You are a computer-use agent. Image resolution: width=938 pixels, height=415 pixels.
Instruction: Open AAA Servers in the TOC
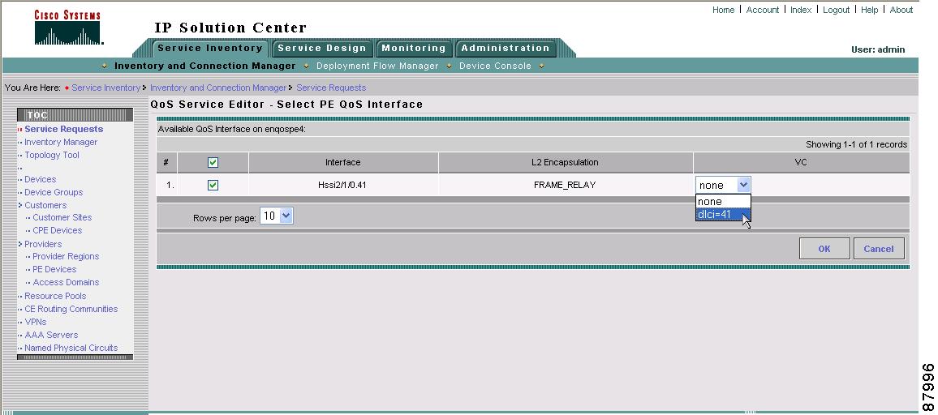[51, 335]
